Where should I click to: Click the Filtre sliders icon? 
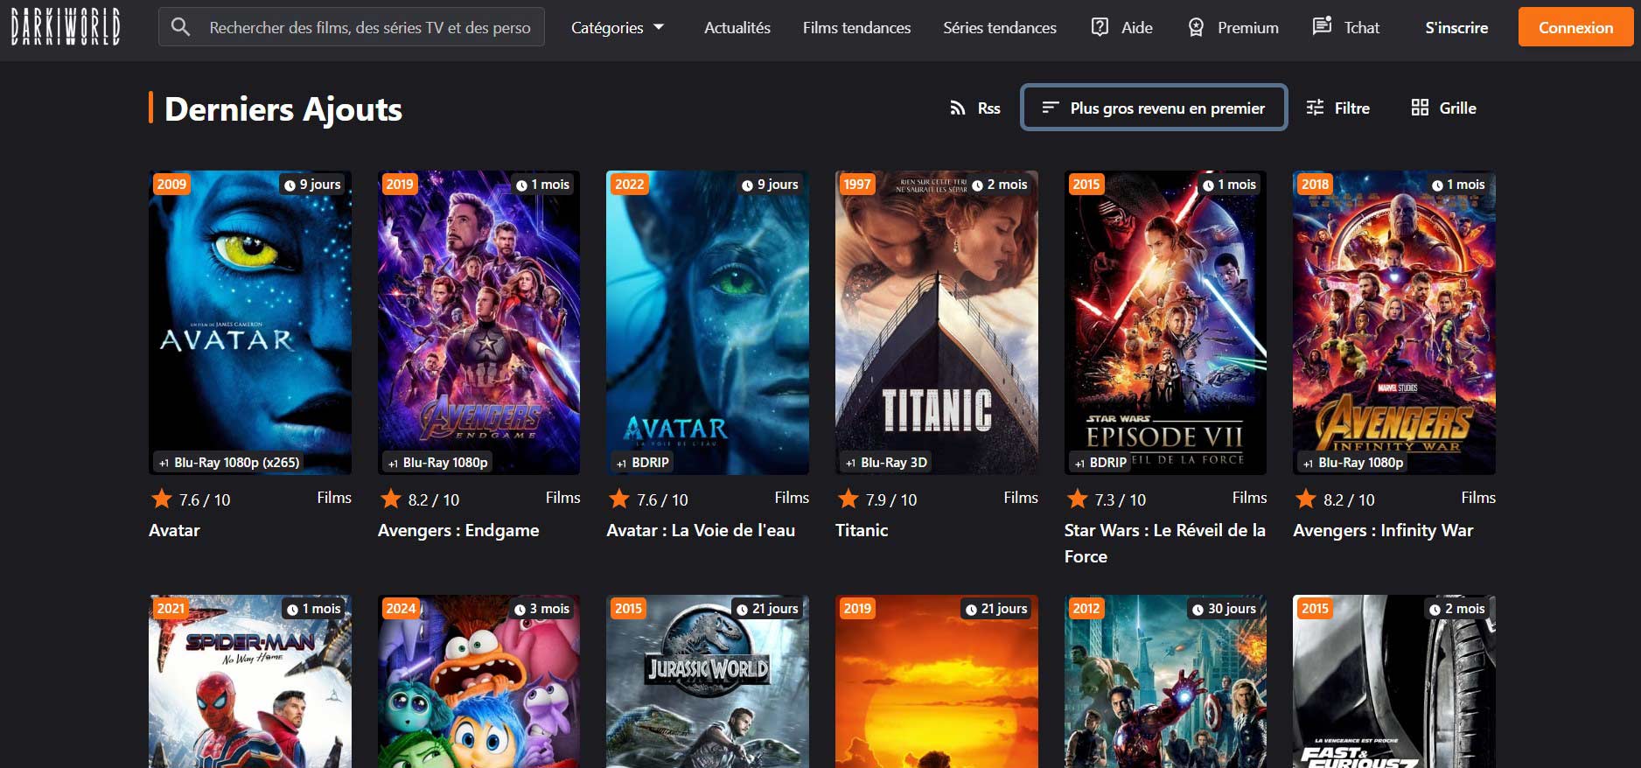pos(1315,108)
